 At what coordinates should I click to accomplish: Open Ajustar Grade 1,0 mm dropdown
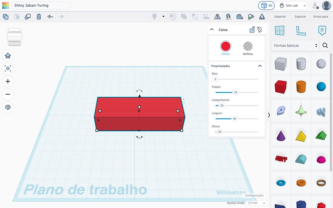click(256, 203)
